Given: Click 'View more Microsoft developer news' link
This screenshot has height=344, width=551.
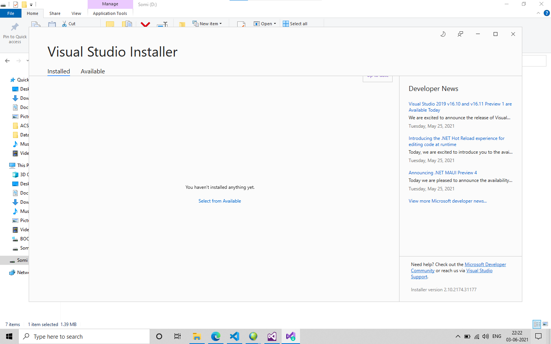Looking at the screenshot, I should (448, 201).
